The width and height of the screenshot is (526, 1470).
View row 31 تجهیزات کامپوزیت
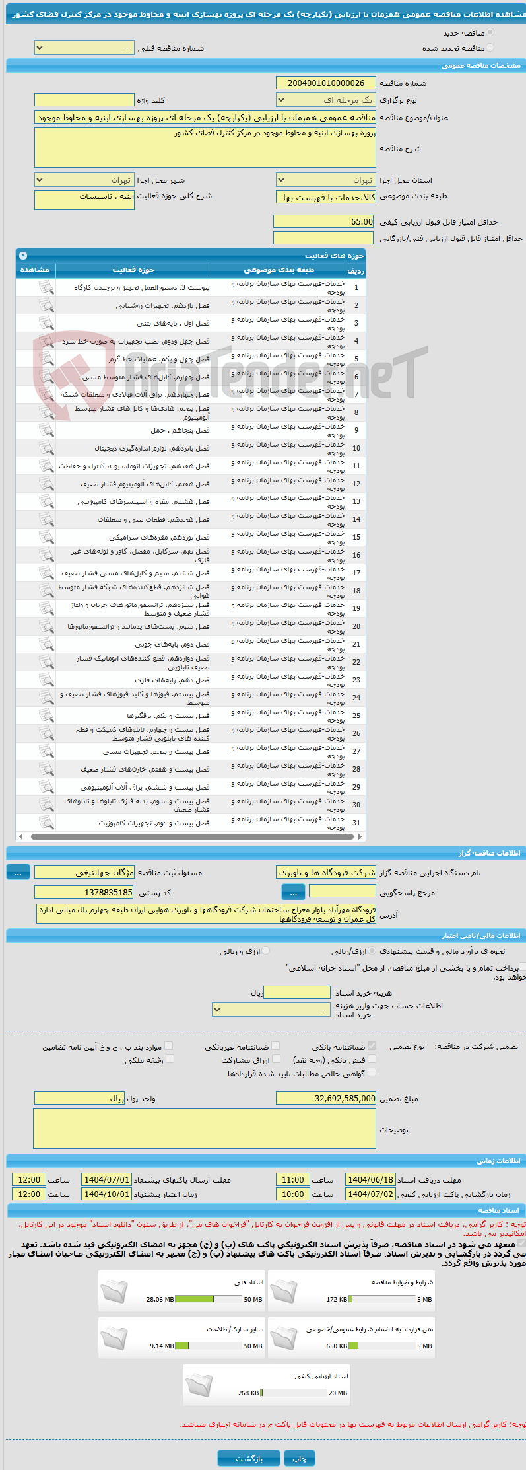pyautogui.click(x=46, y=823)
